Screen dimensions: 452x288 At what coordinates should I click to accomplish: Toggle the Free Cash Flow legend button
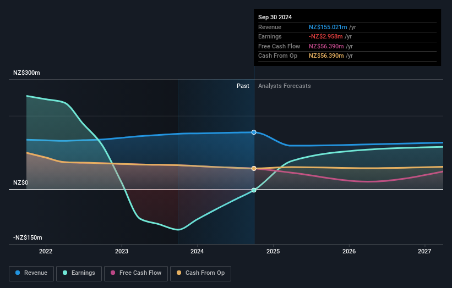(136, 273)
